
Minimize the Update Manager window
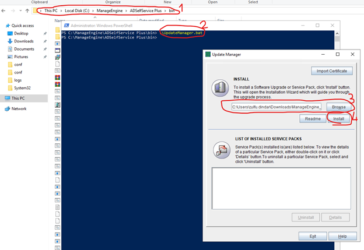point(323,54)
